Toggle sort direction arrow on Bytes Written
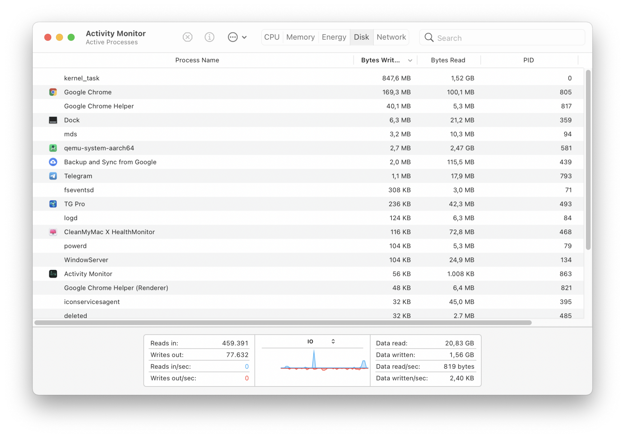Image resolution: width=625 pixels, height=438 pixels. tap(410, 60)
